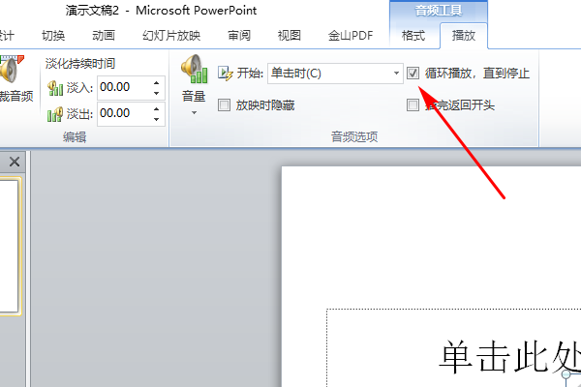Switch to the 动画 tab
This screenshot has width=581, height=387.
104,36
